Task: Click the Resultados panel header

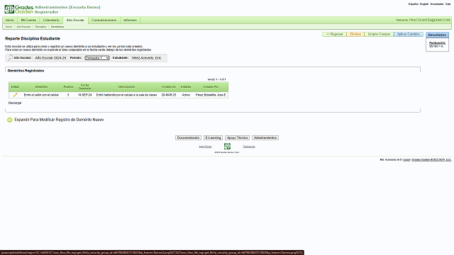Action: coord(437,35)
